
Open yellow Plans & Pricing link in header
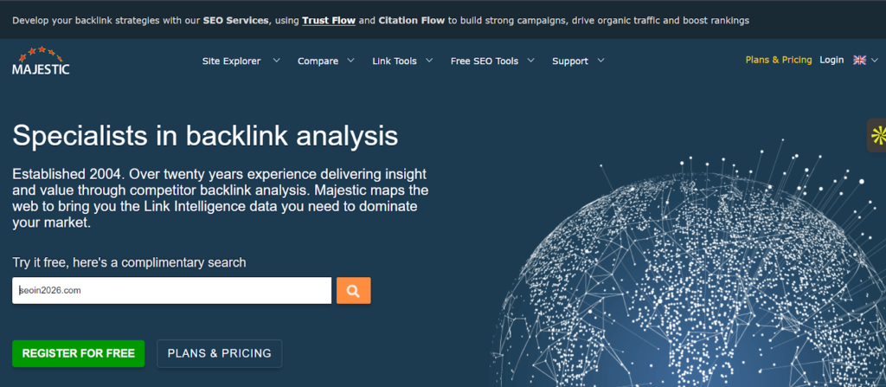[778, 60]
